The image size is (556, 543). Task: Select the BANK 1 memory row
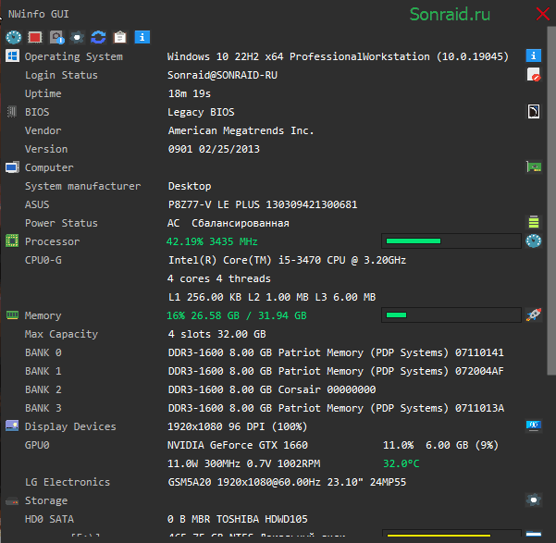pos(265,371)
